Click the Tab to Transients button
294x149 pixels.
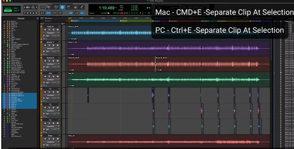48,13
